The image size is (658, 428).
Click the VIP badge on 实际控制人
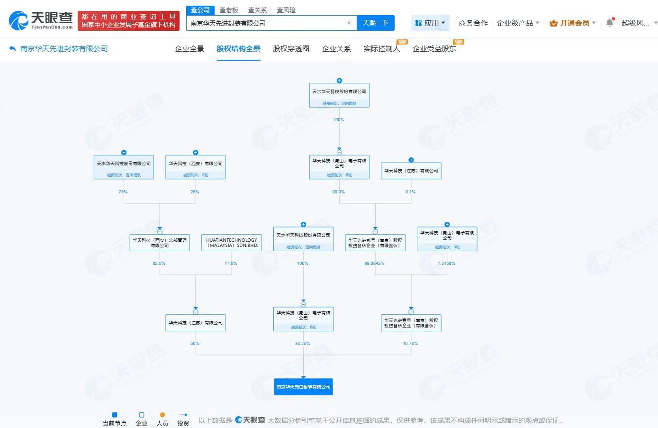[x=402, y=42]
